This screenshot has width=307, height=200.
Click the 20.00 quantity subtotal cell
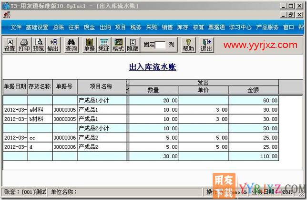pyautogui.click(x=153, y=100)
